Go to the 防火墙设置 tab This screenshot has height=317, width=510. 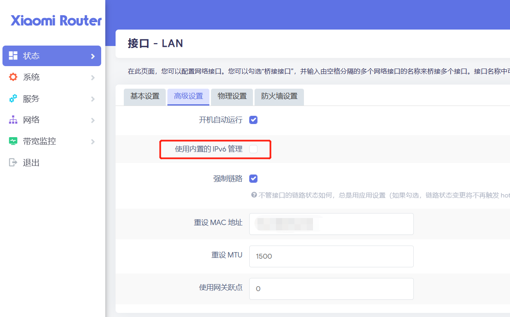279,96
